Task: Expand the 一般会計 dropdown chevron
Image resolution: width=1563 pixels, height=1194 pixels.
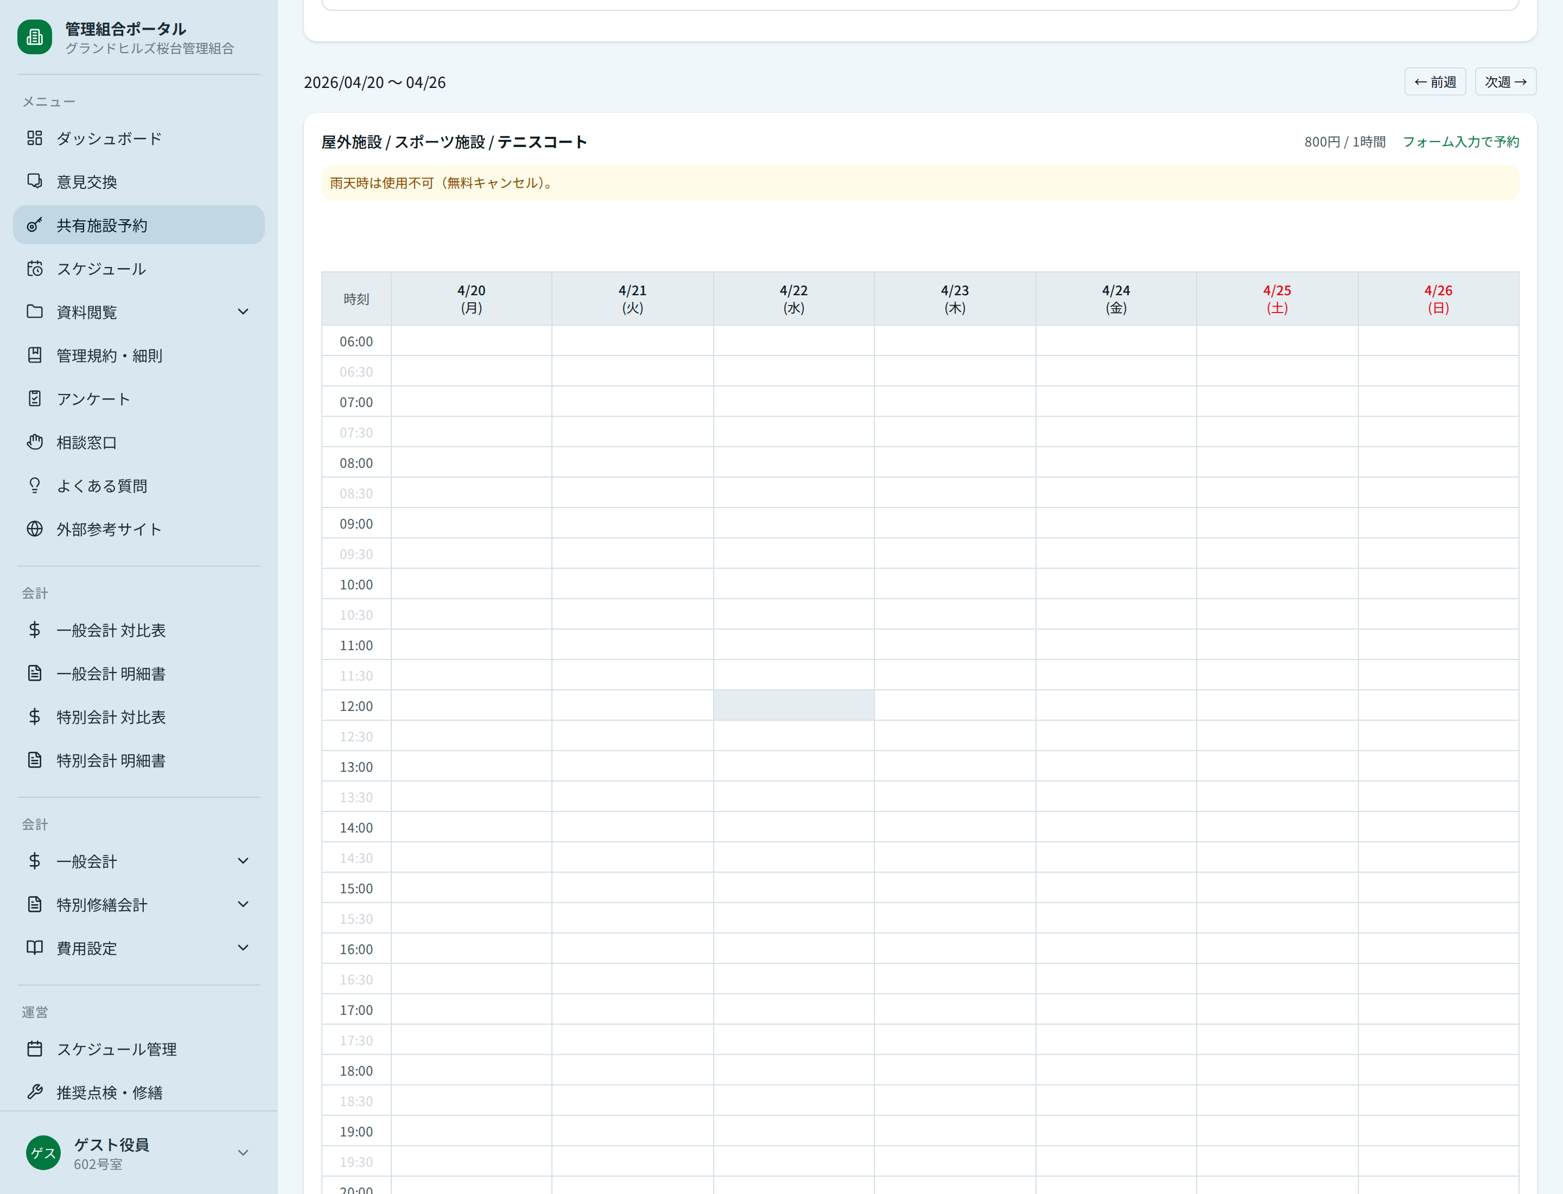Action: tap(243, 861)
